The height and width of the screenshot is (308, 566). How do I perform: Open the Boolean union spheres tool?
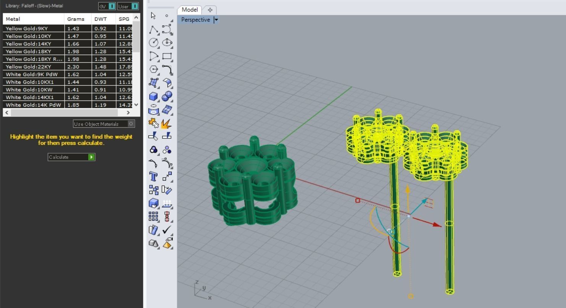pyautogui.click(x=167, y=96)
